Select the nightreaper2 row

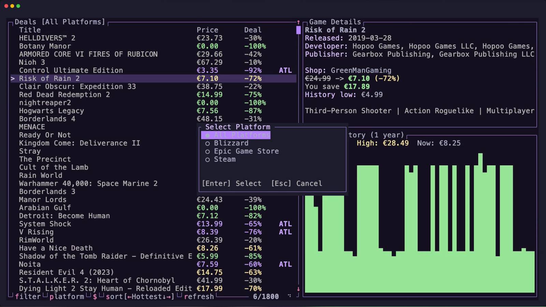[x=154, y=103]
